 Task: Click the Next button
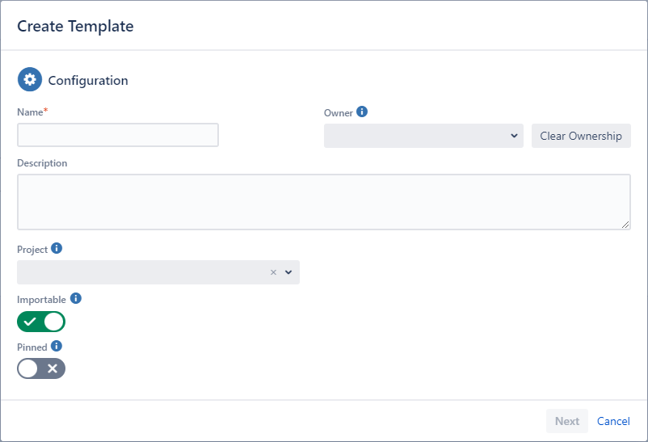[566, 421]
